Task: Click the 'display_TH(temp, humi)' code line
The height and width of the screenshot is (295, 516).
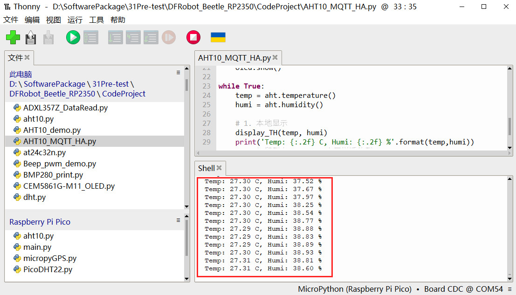Action: click(281, 132)
